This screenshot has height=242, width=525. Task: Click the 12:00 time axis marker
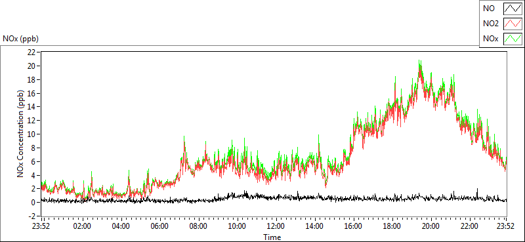[x=276, y=226]
